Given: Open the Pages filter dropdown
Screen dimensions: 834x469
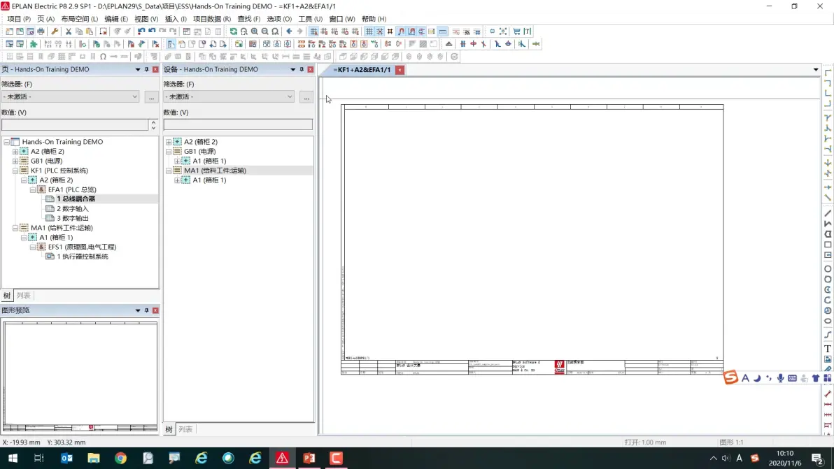Looking at the screenshot, I should click(134, 96).
